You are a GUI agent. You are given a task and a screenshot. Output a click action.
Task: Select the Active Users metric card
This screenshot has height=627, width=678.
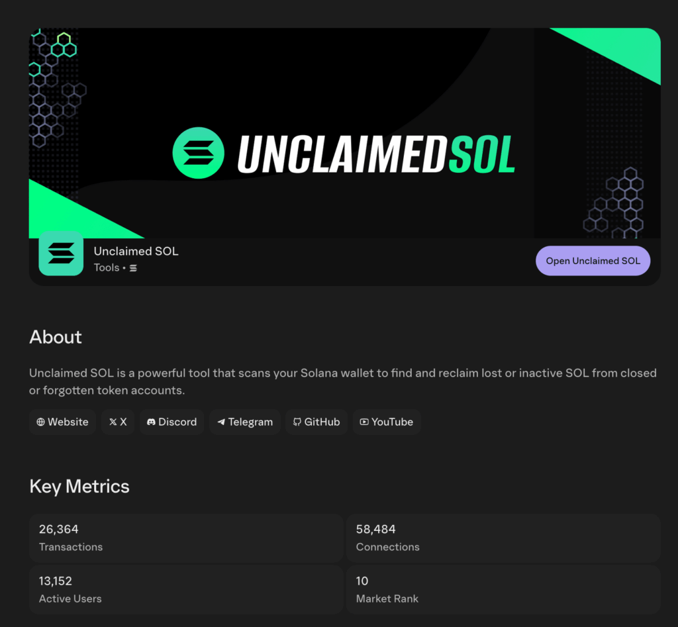click(185, 589)
